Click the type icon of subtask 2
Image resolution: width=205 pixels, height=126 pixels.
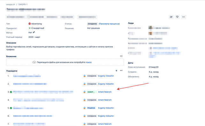tap(84, 84)
